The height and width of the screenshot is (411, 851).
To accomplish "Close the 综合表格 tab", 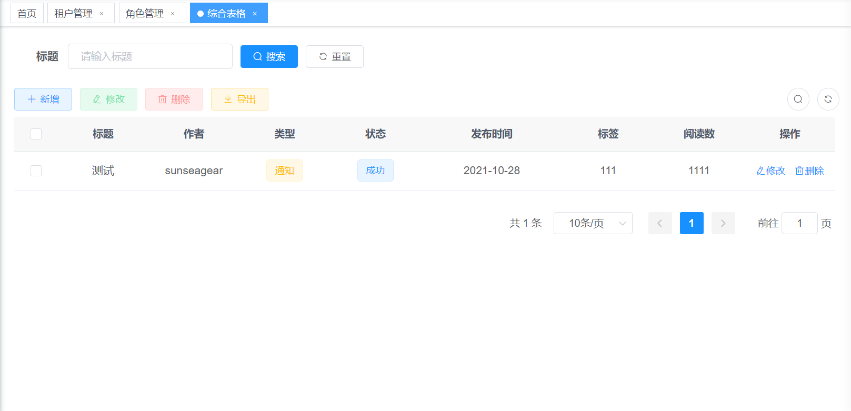I will (x=255, y=14).
